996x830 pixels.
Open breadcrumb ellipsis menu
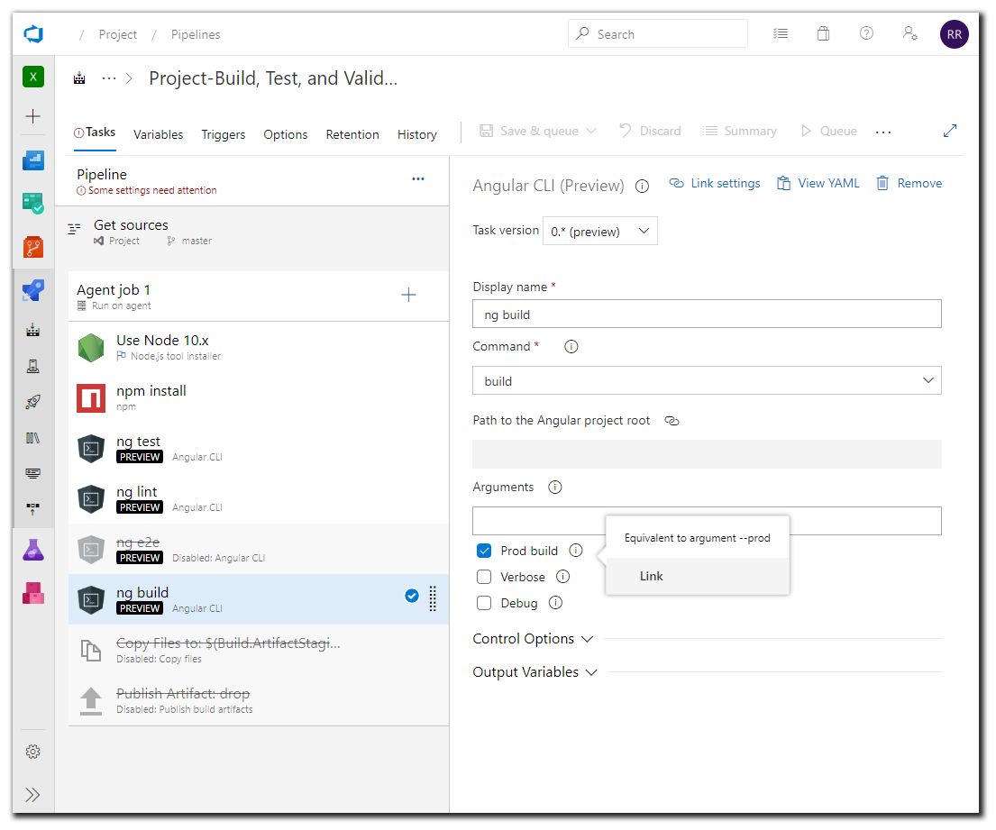(109, 78)
